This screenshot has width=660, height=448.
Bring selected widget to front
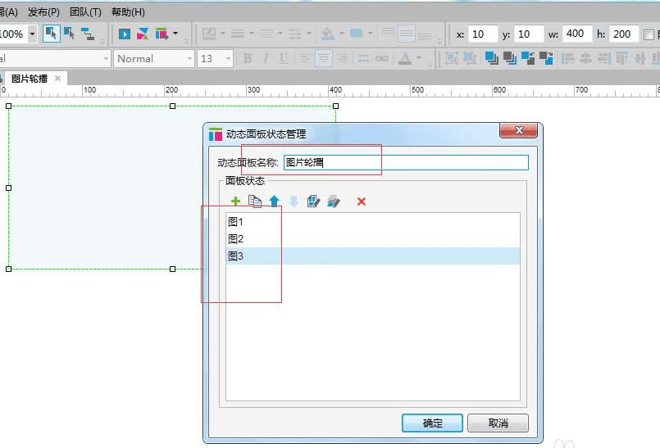pos(491,58)
